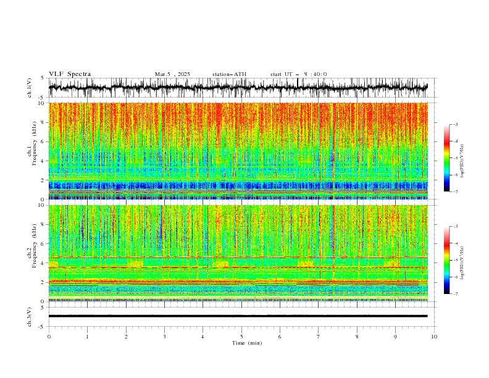Click the lower colorbar "-3" scale value

coord(456,227)
